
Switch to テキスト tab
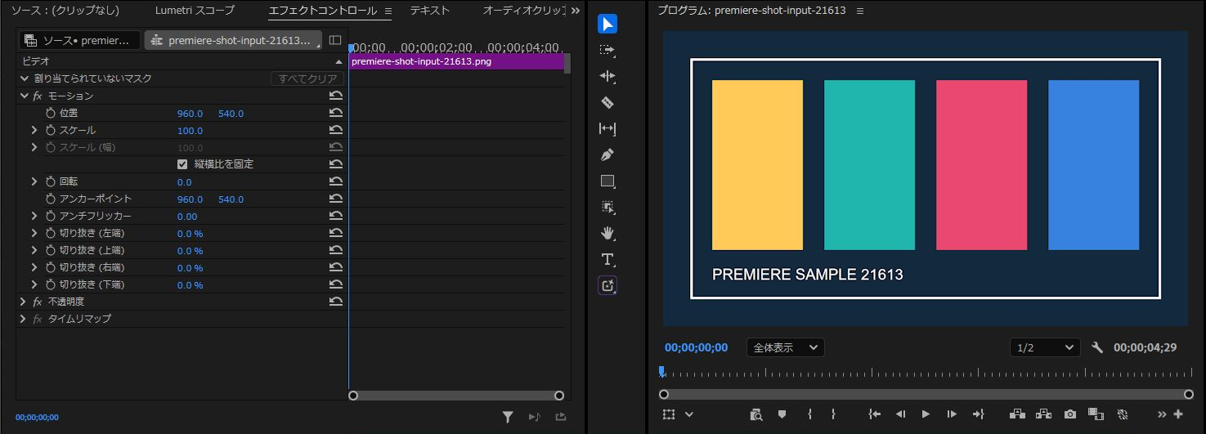point(430,11)
